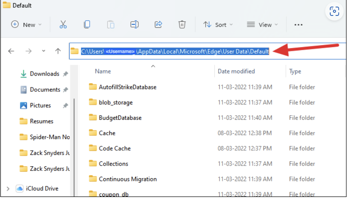This screenshot has height=199, width=348.
Task: Open the View dropdown
Action: coord(262,25)
